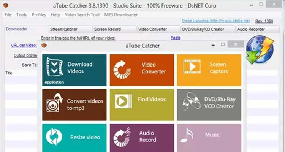Maximize the aTube Catcher popup window
Screen dimensions: 285x152
pos(223,44)
